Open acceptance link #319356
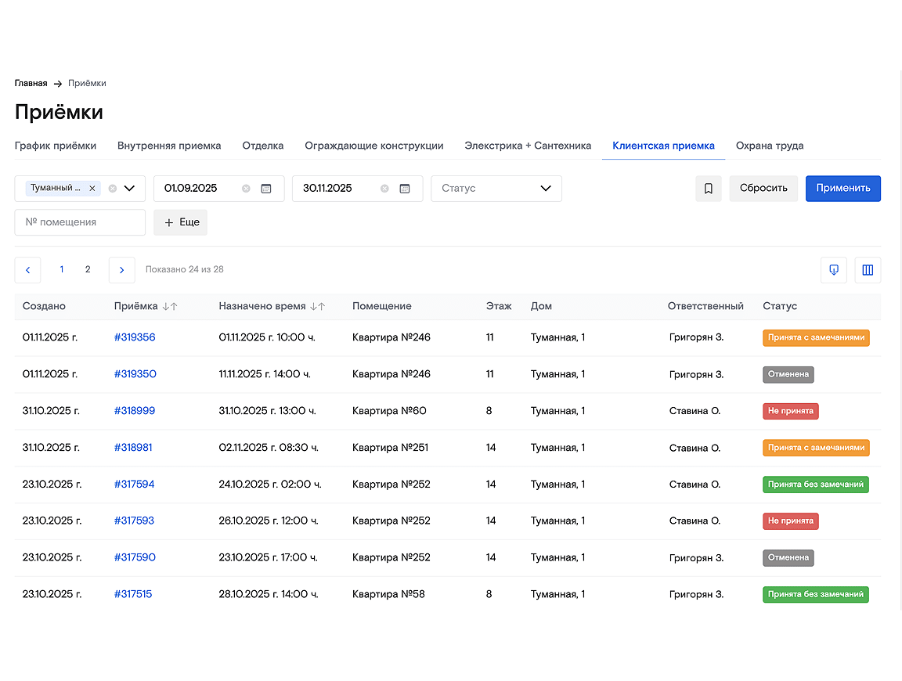 coord(135,337)
